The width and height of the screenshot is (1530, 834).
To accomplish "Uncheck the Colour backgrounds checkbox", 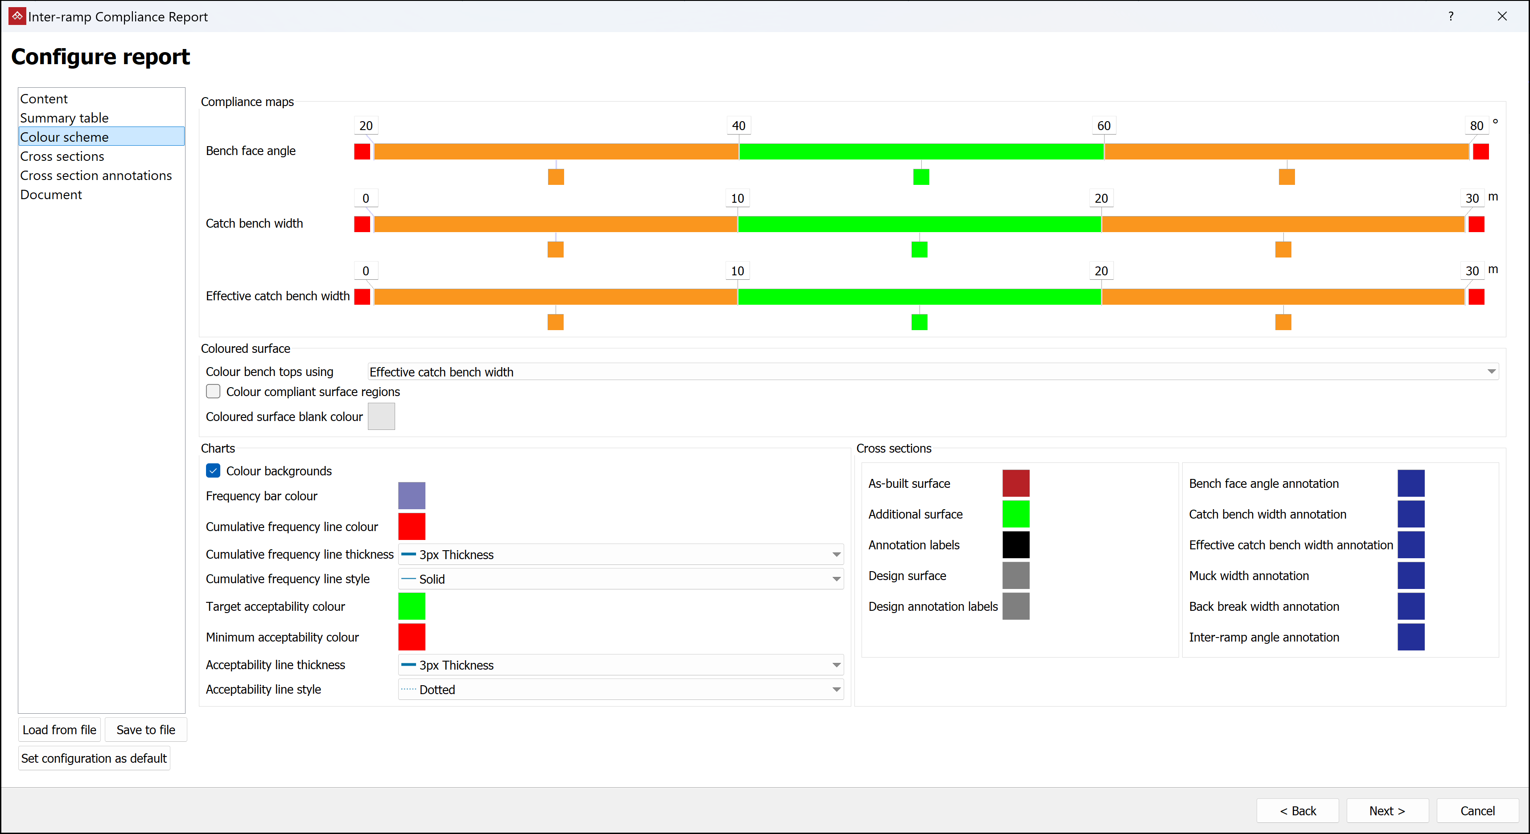I will (213, 471).
